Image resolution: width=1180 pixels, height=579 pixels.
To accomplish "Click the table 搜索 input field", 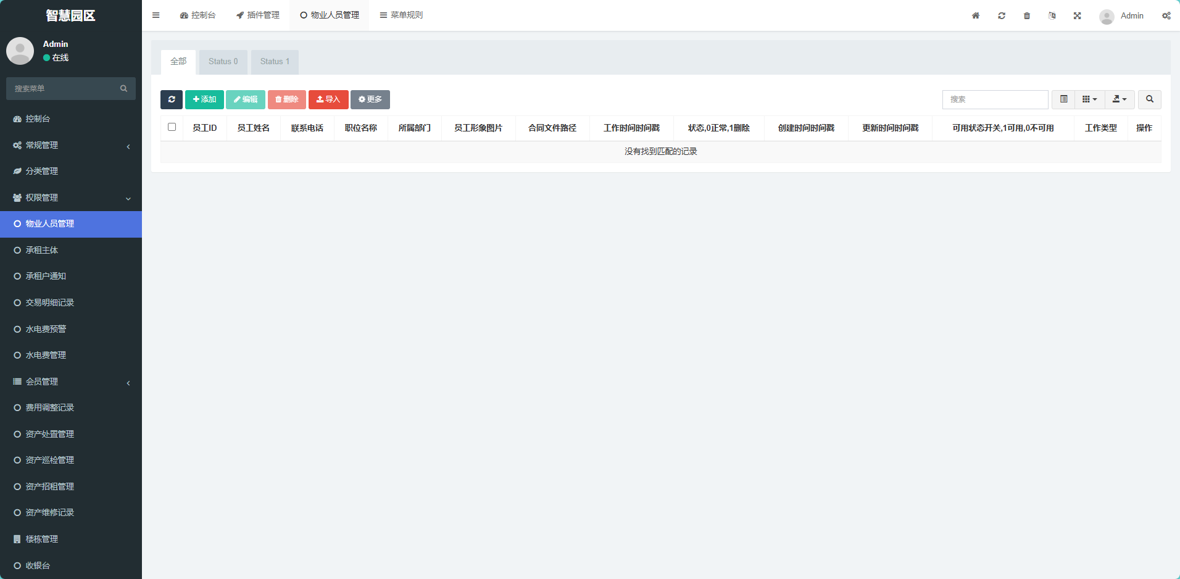I will pos(995,99).
